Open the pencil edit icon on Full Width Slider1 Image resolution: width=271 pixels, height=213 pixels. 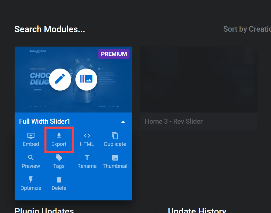point(60,79)
